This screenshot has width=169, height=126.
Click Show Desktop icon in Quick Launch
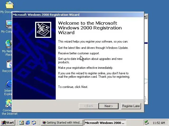22,123
